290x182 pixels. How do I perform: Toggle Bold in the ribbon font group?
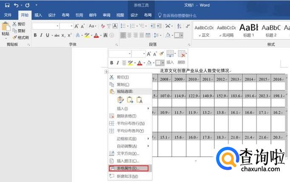35,35
